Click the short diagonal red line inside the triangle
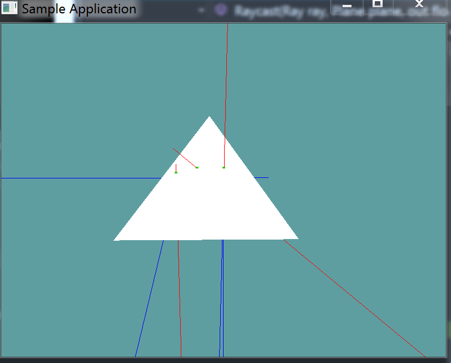 tap(185, 158)
